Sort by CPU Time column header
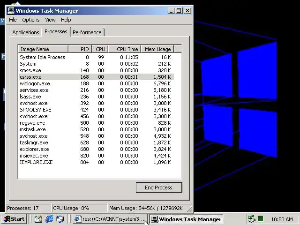300x225 pixels. (x=125, y=49)
